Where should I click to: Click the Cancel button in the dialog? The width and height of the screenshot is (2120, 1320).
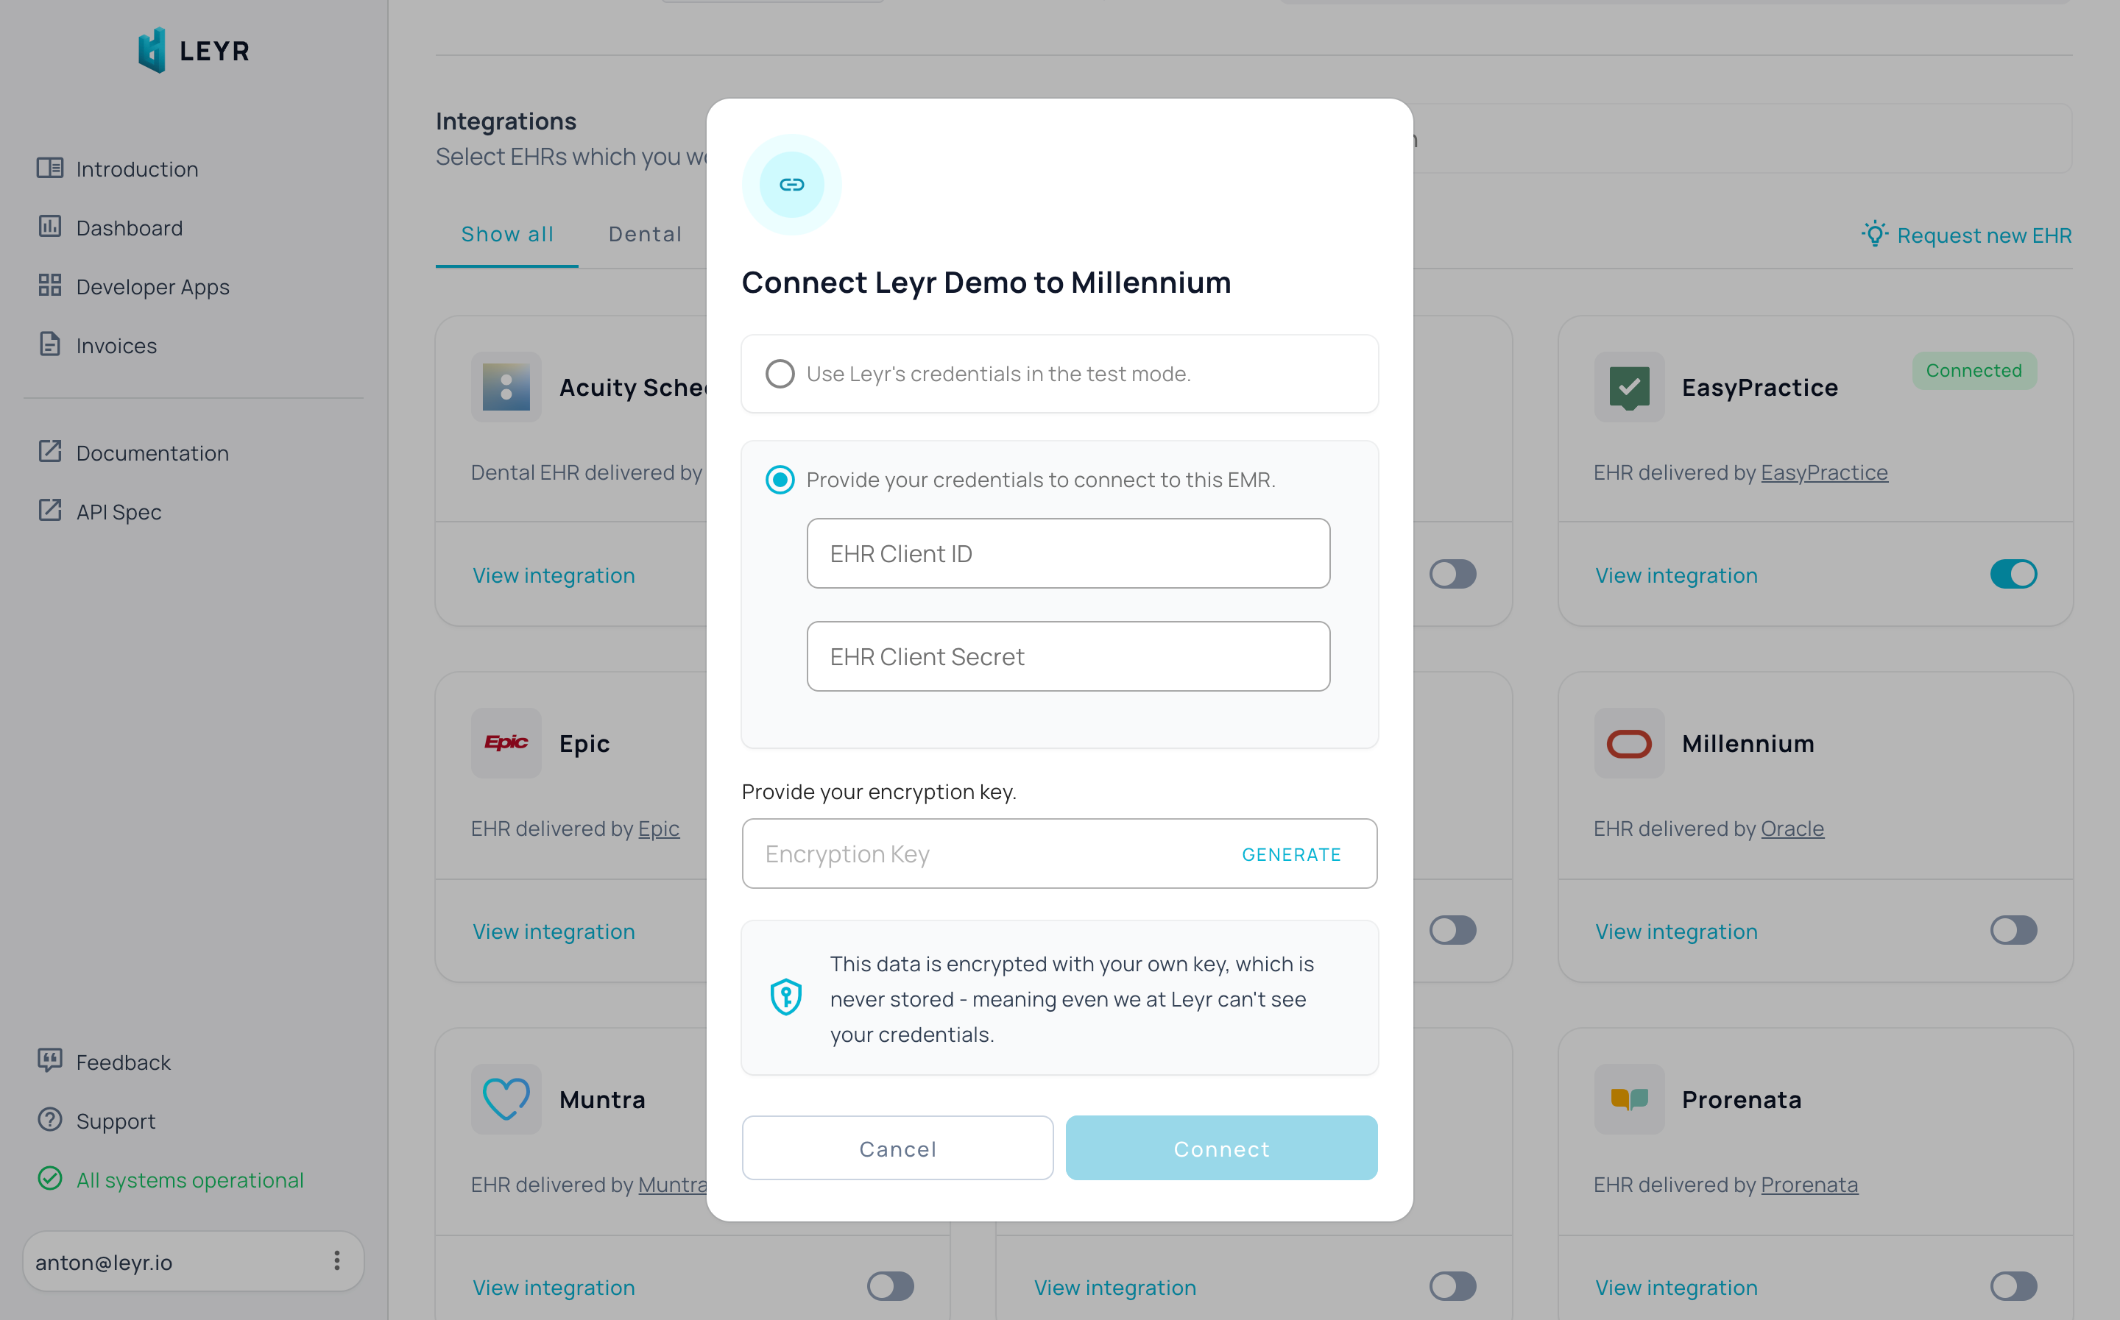(897, 1148)
